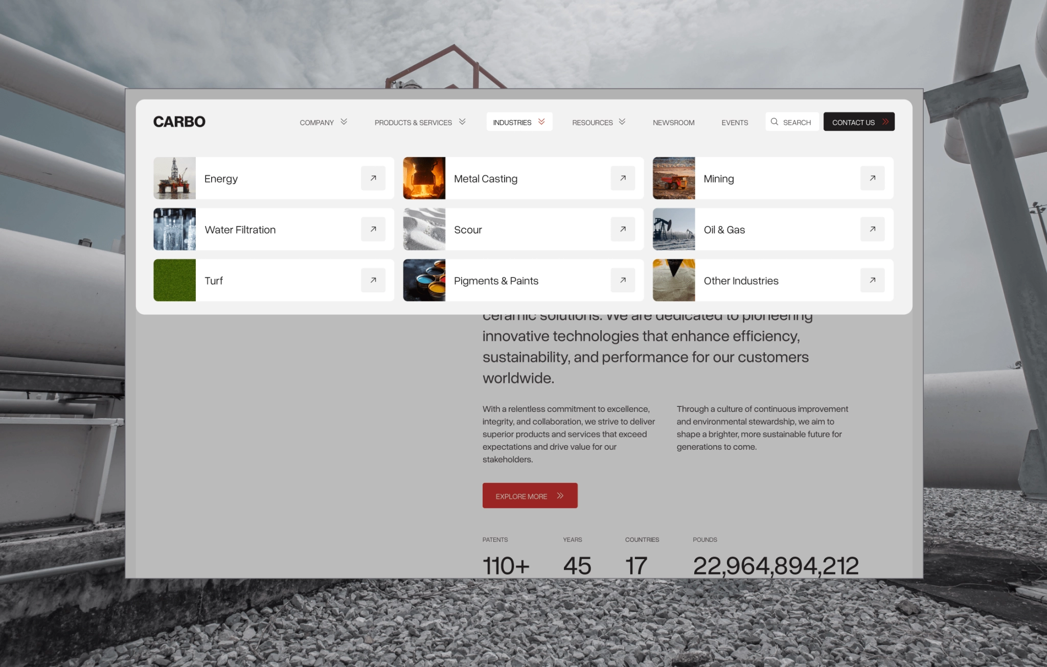Viewport: 1047px width, 667px height.
Task: Open the Oil & Gas arrow icon
Action: (x=873, y=229)
